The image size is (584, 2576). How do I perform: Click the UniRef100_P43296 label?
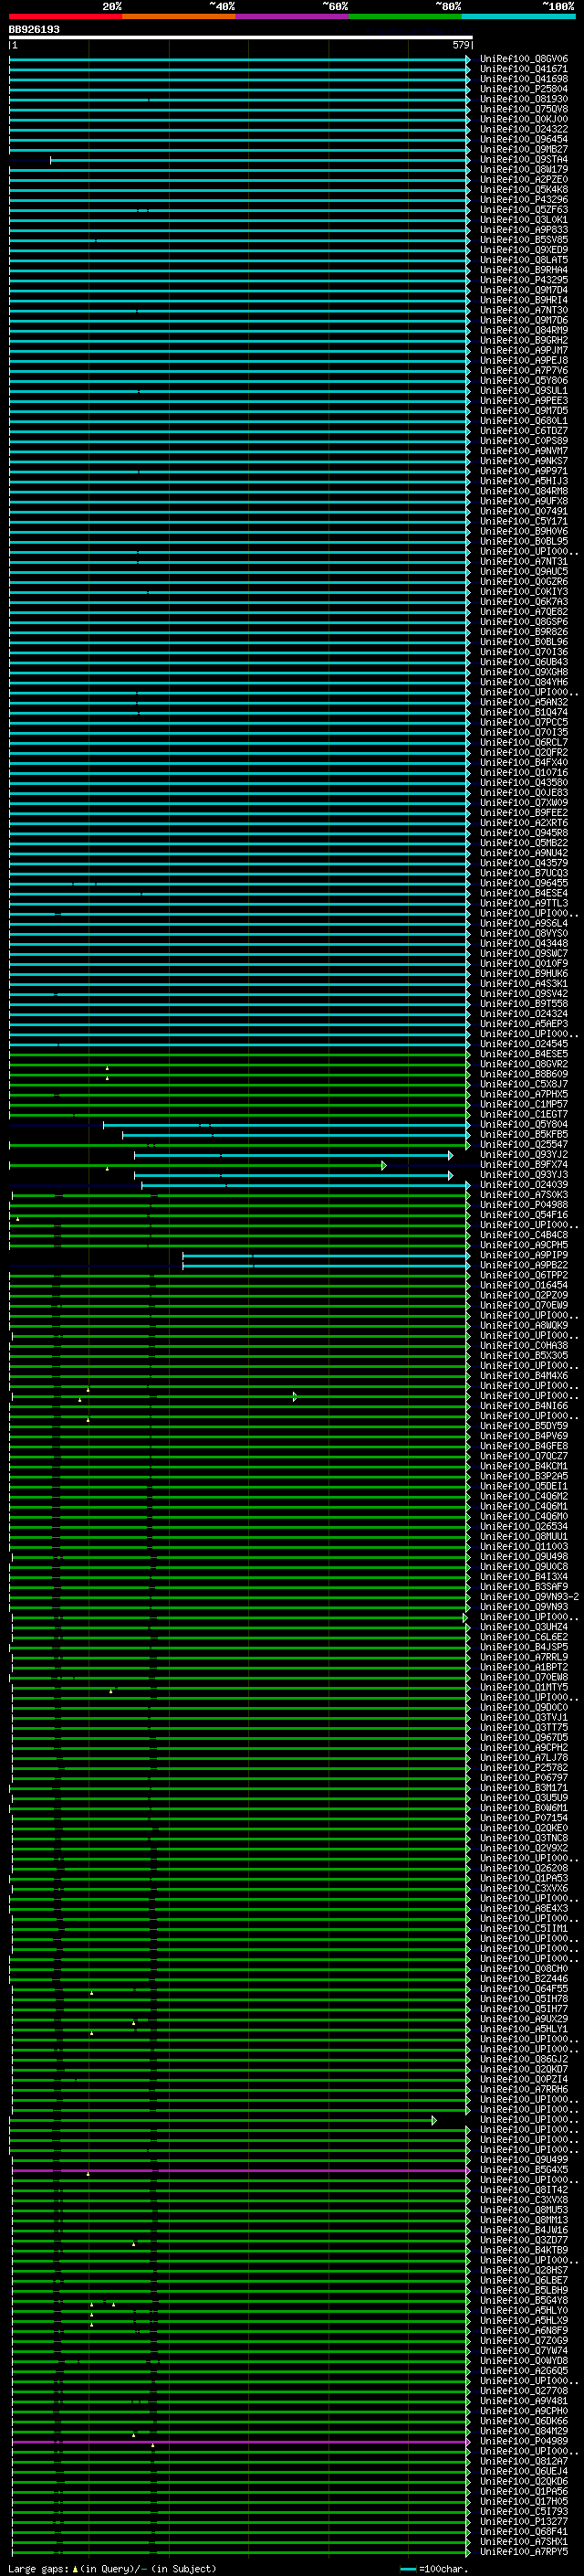[524, 200]
